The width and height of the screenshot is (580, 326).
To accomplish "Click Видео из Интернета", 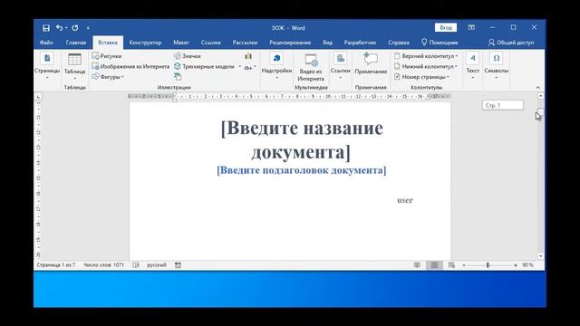I will click(311, 67).
